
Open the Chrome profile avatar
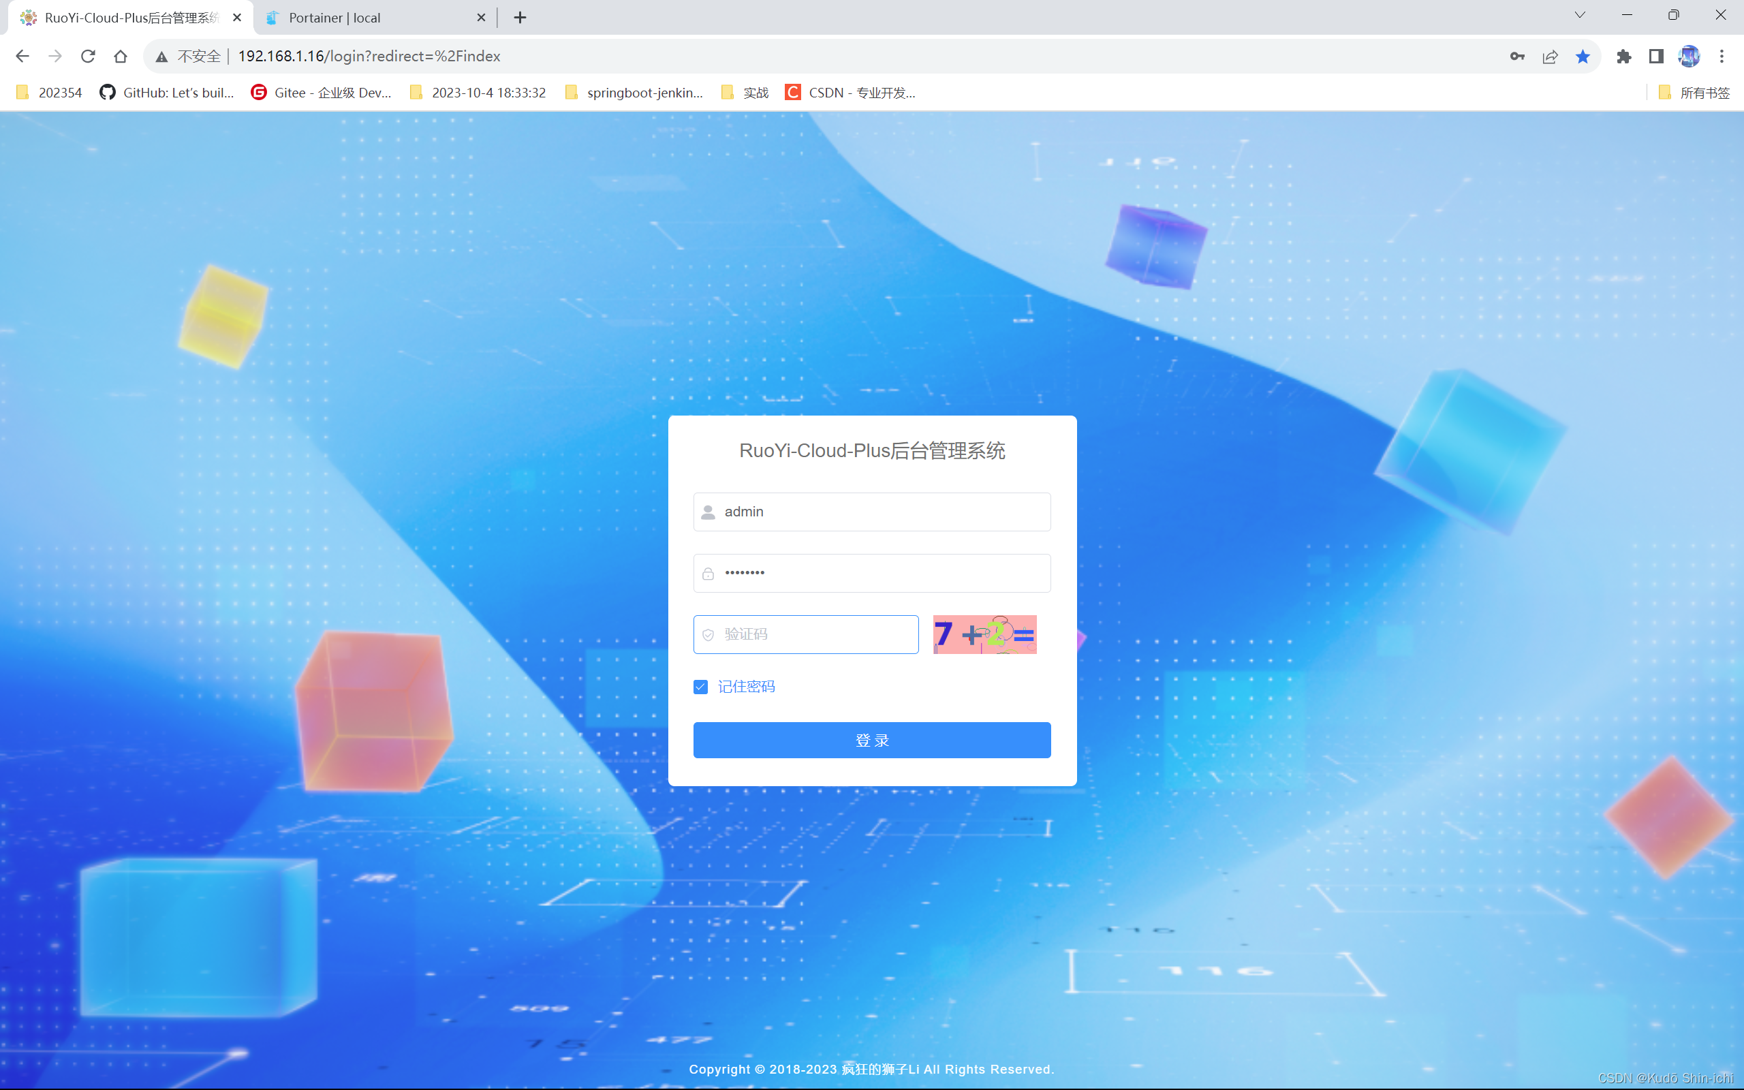(x=1689, y=57)
